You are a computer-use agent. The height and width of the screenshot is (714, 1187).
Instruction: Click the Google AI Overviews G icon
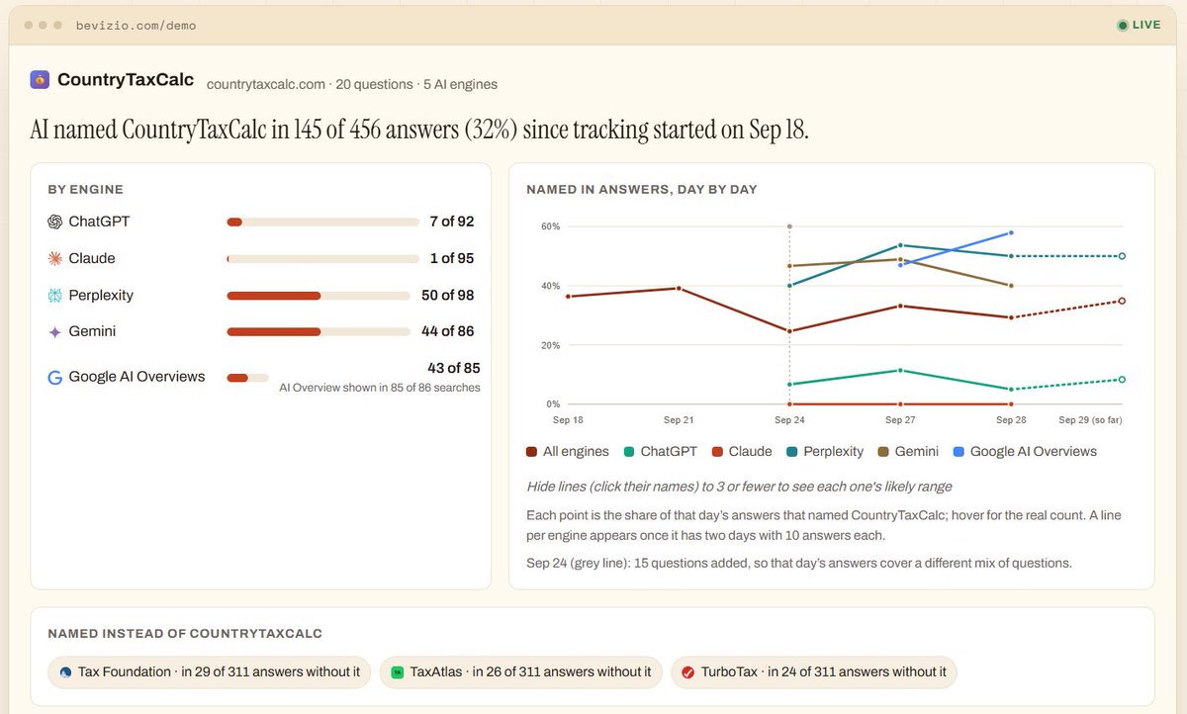click(55, 377)
